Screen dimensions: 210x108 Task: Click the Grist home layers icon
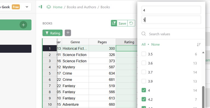click(x=49, y=7)
